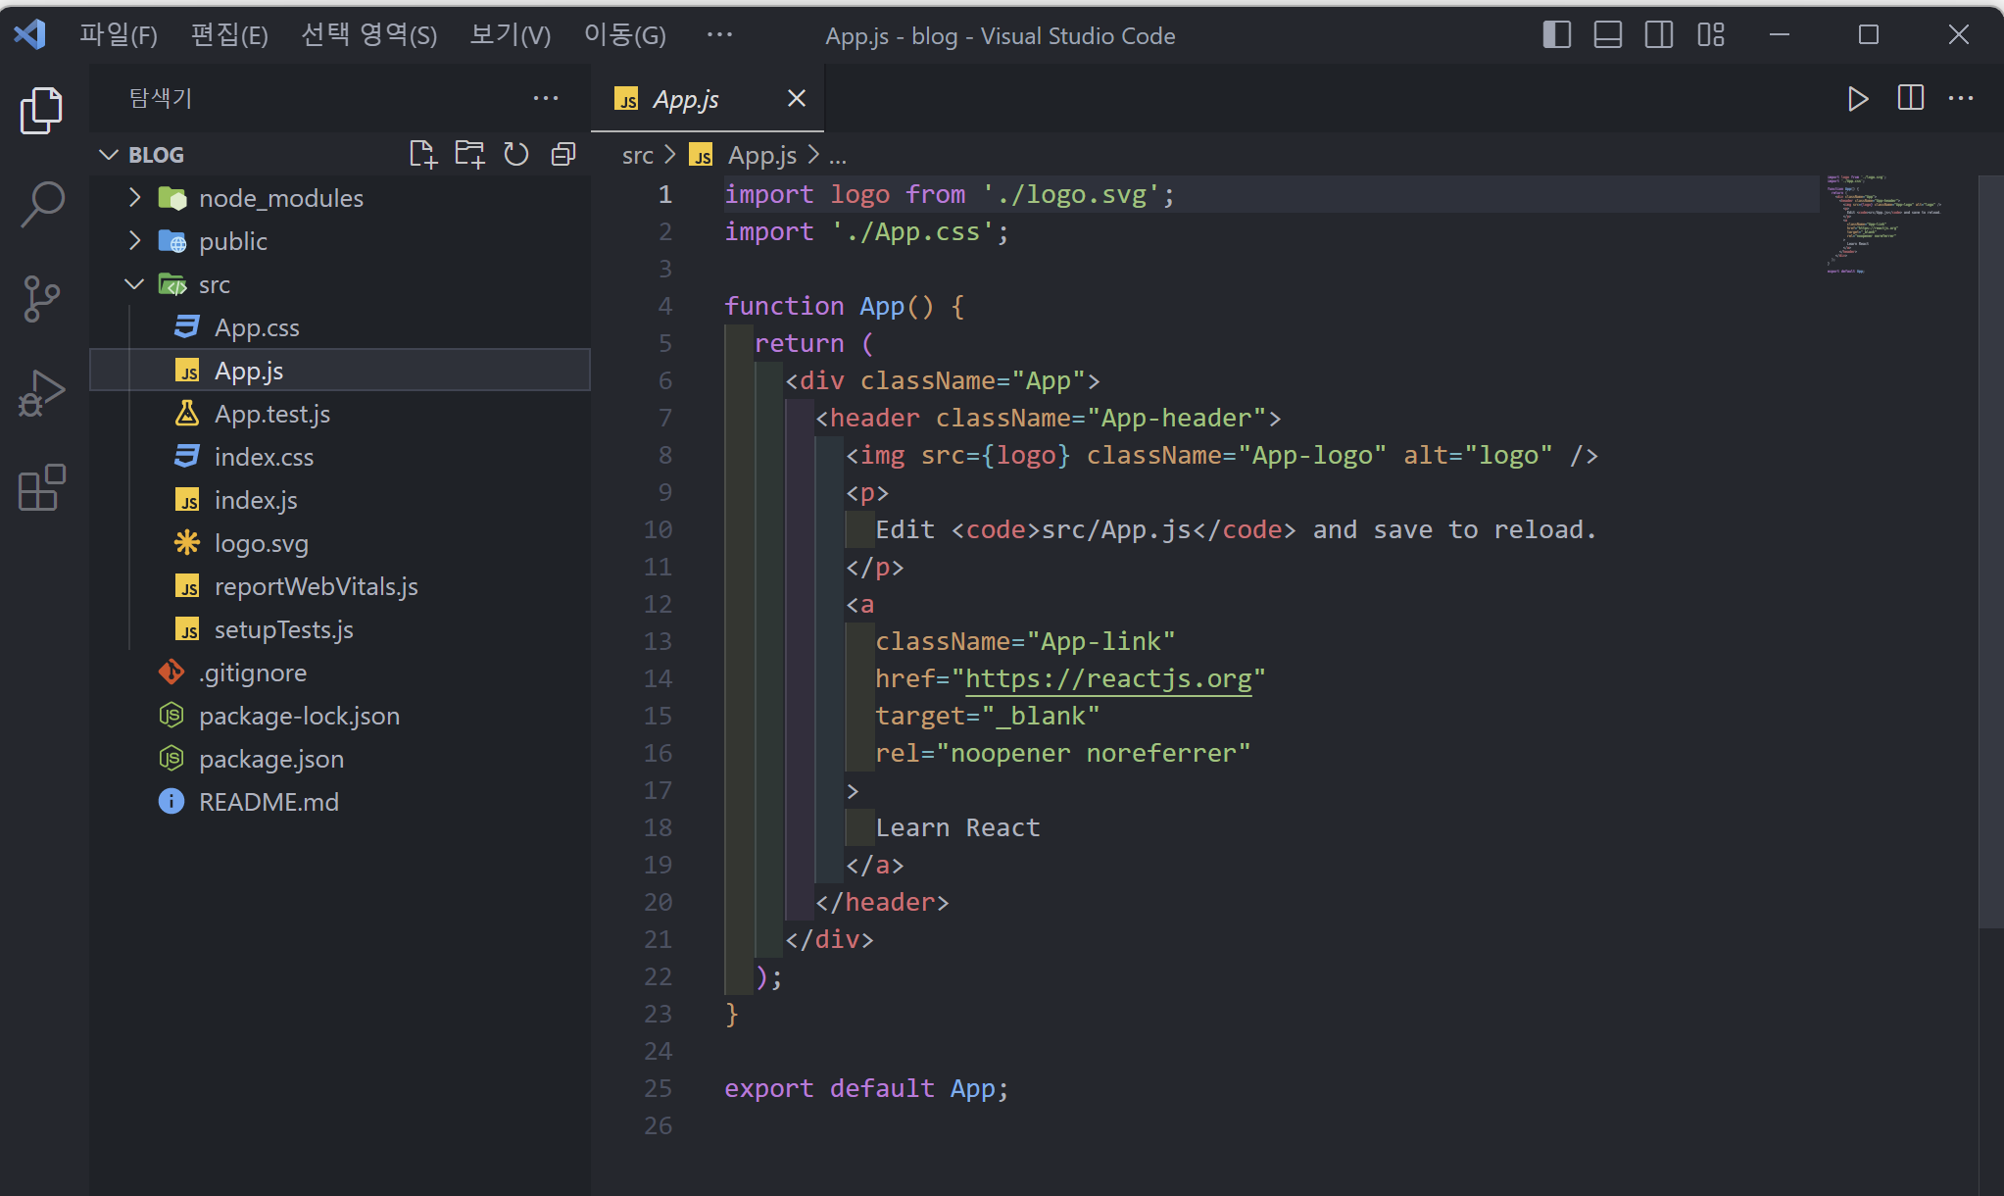Select the App.js editor tab
This screenshot has width=2004, height=1196.
(708, 98)
